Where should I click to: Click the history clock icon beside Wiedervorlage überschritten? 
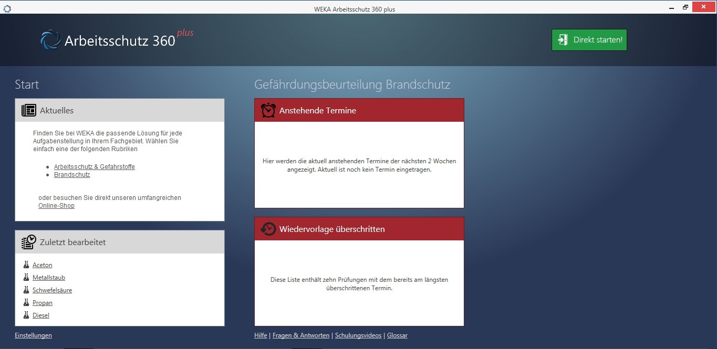pos(268,229)
